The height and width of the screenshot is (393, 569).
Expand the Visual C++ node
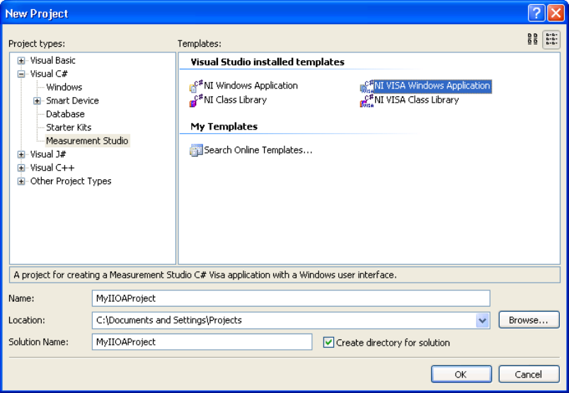(x=21, y=168)
